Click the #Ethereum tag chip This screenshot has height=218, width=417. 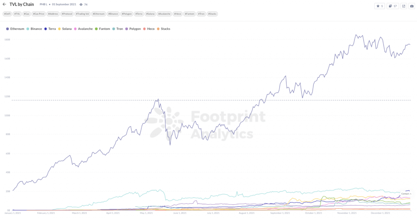tap(99, 14)
